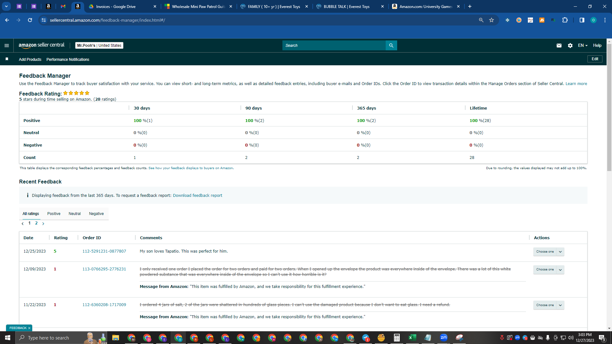
Task: Click See how your feedback displays link
Action: point(191,168)
